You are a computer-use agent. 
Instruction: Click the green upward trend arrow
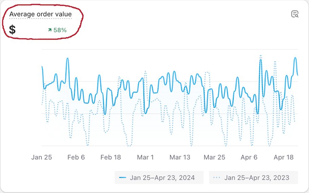(x=50, y=30)
